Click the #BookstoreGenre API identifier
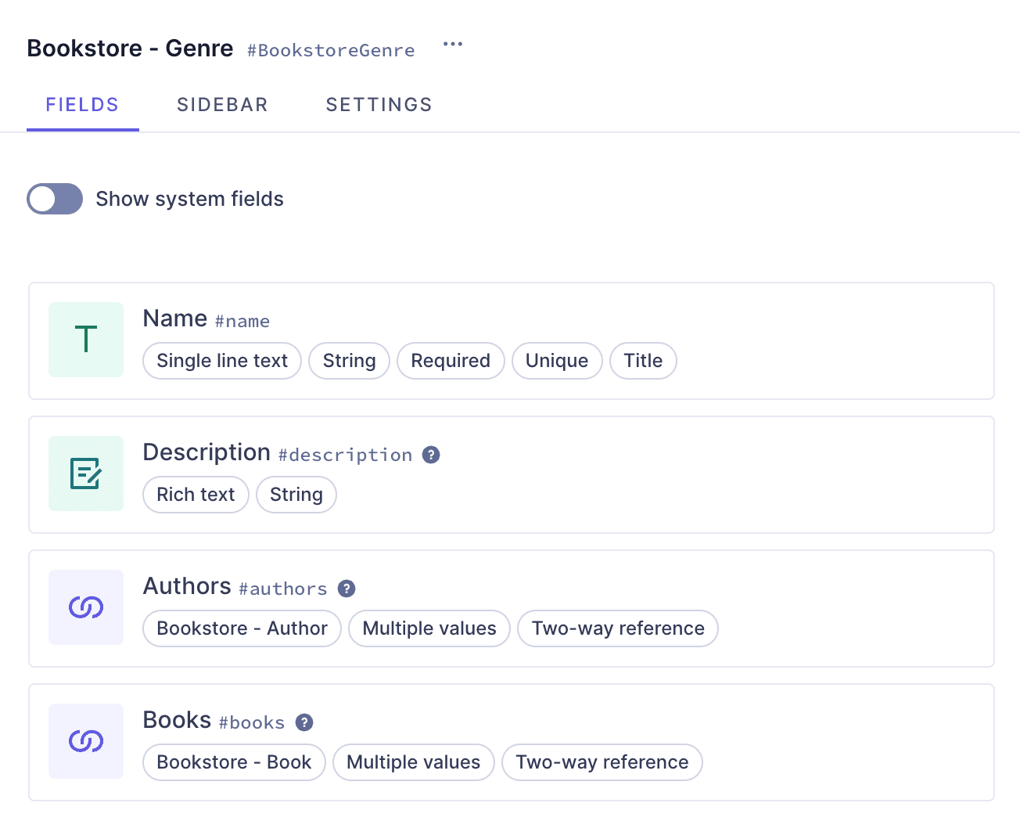This screenshot has width=1020, height=839. tap(331, 50)
